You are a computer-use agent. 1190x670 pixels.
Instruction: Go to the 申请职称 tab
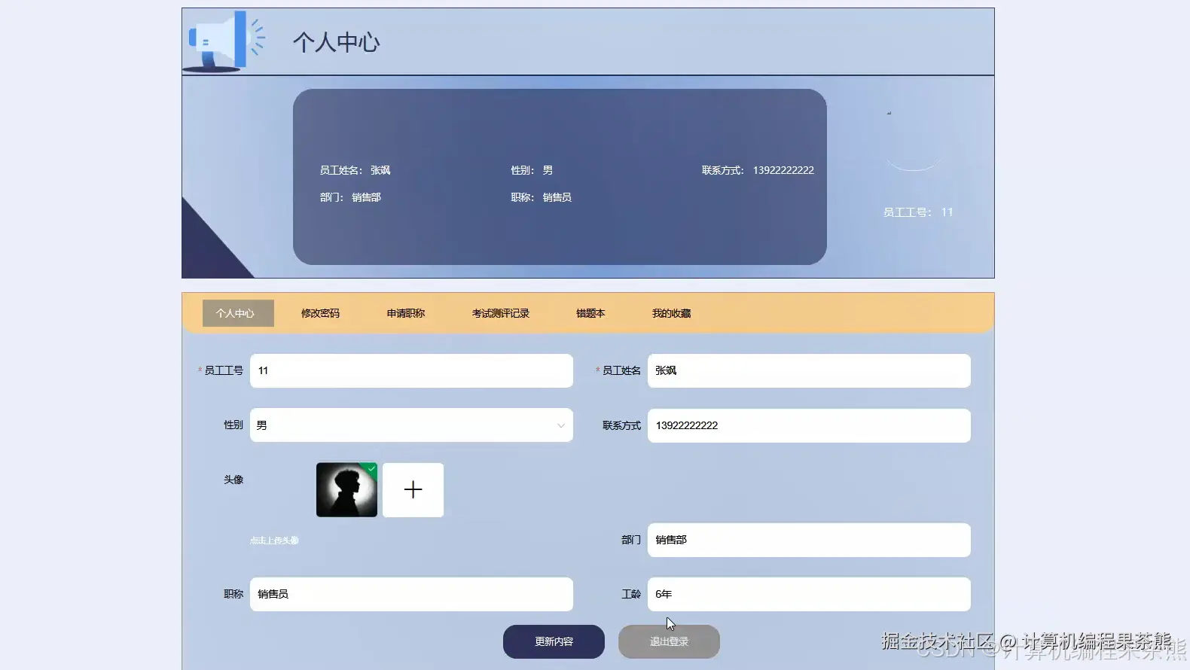point(406,313)
